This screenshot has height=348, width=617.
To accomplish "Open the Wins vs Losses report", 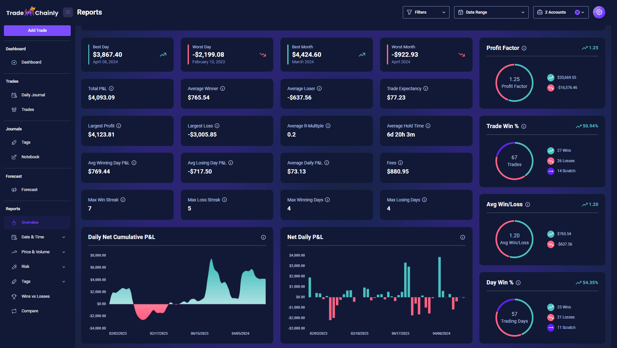I will (35, 296).
